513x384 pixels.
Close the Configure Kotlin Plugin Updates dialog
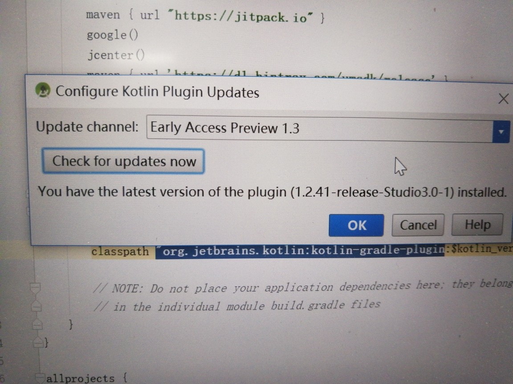503,98
